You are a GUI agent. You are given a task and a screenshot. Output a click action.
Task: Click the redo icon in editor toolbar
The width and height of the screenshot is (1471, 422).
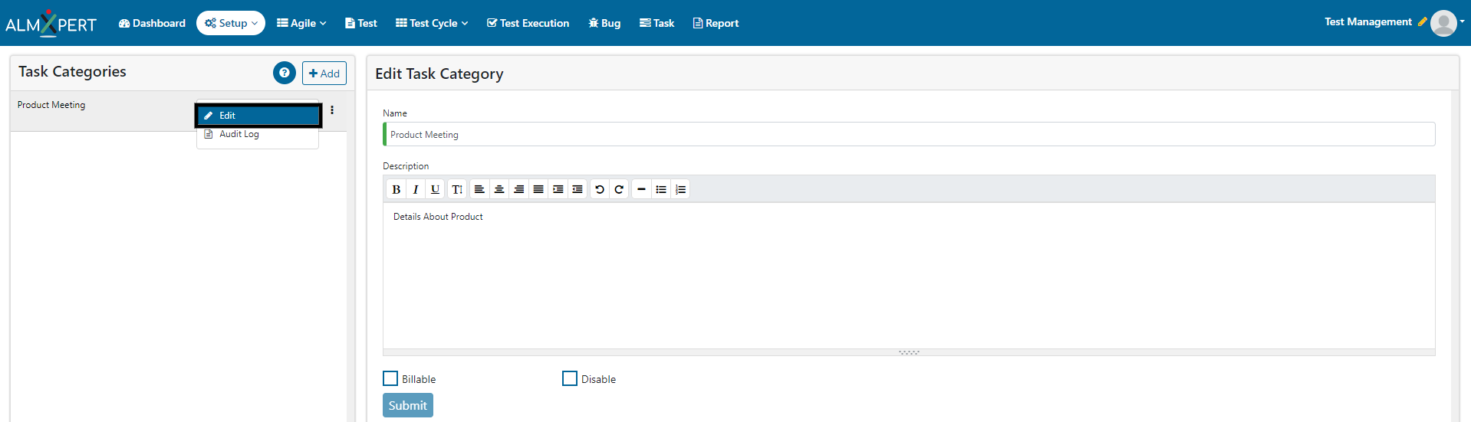(x=619, y=189)
